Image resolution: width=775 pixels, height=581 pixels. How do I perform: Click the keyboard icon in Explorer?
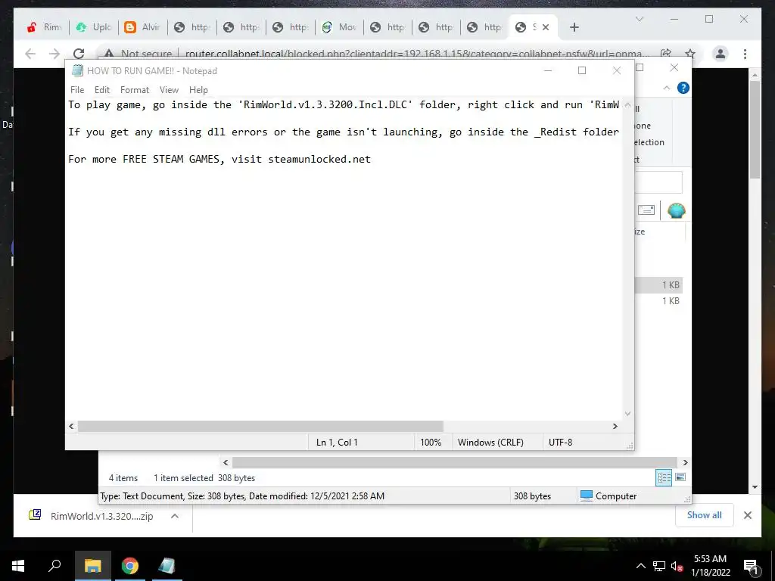[x=646, y=210]
